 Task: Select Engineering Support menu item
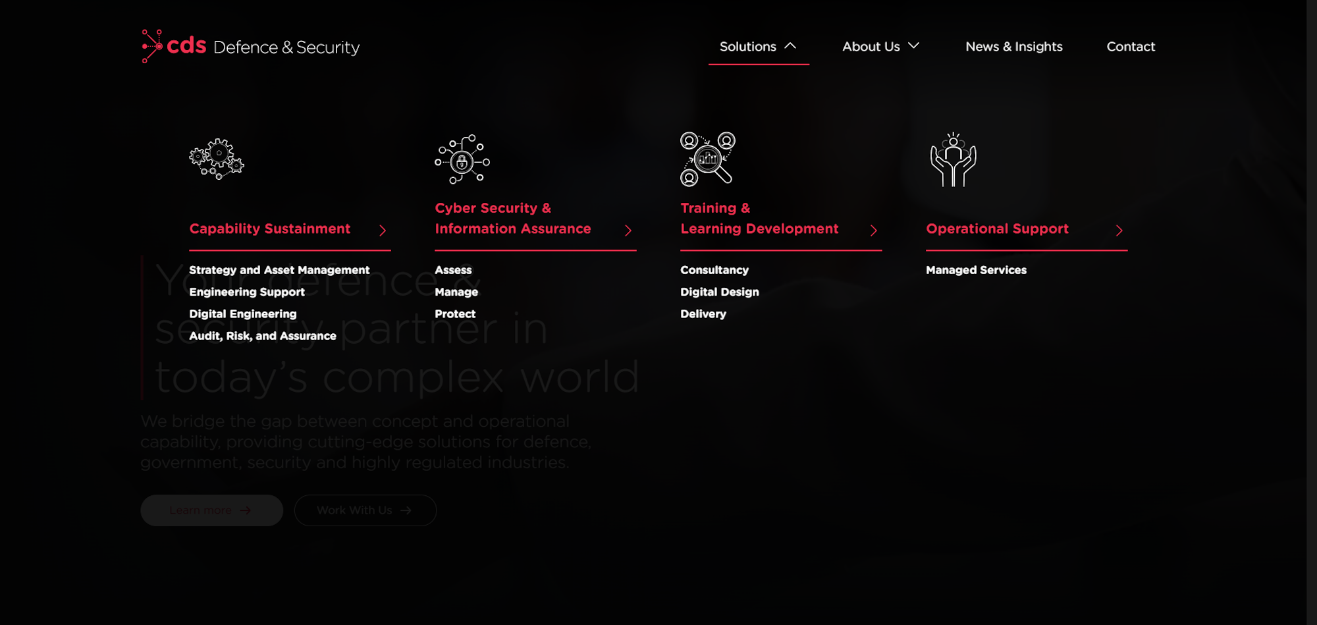tap(247, 292)
